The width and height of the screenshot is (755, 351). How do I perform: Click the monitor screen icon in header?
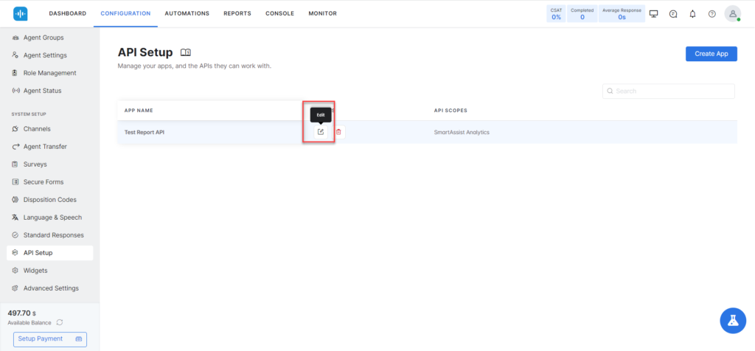(653, 13)
